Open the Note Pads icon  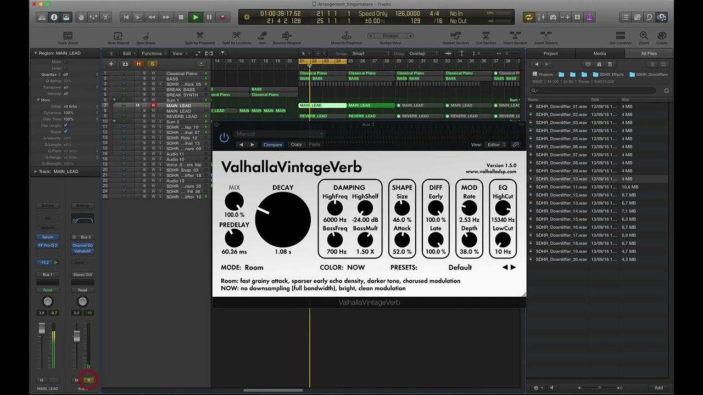pyautogui.click(x=638, y=17)
